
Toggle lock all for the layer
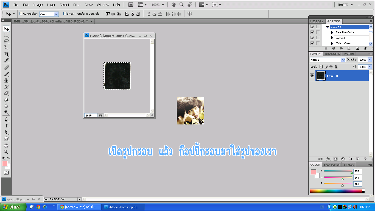(336, 67)
